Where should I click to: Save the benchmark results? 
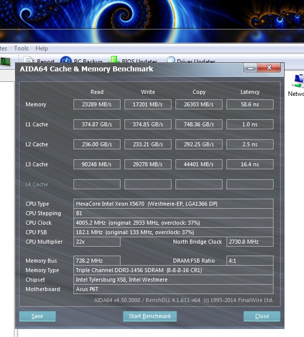(37, 316)
